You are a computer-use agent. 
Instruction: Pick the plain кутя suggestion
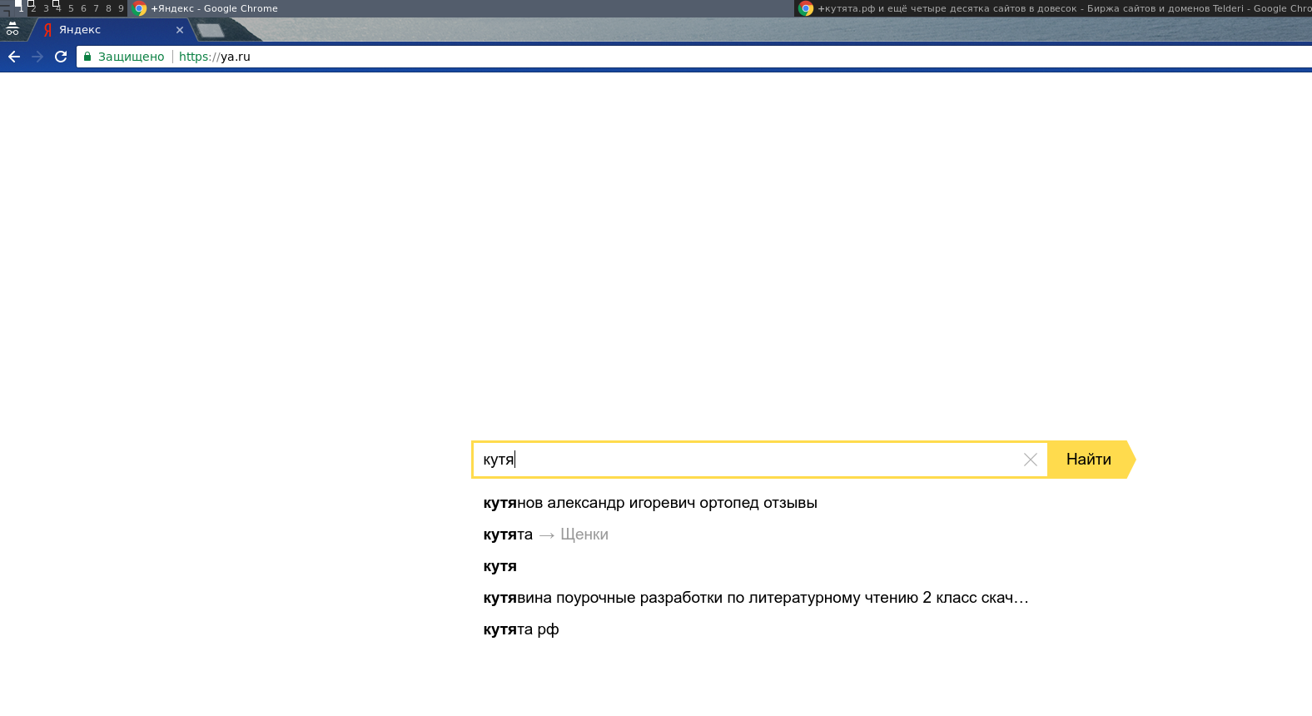500,566
